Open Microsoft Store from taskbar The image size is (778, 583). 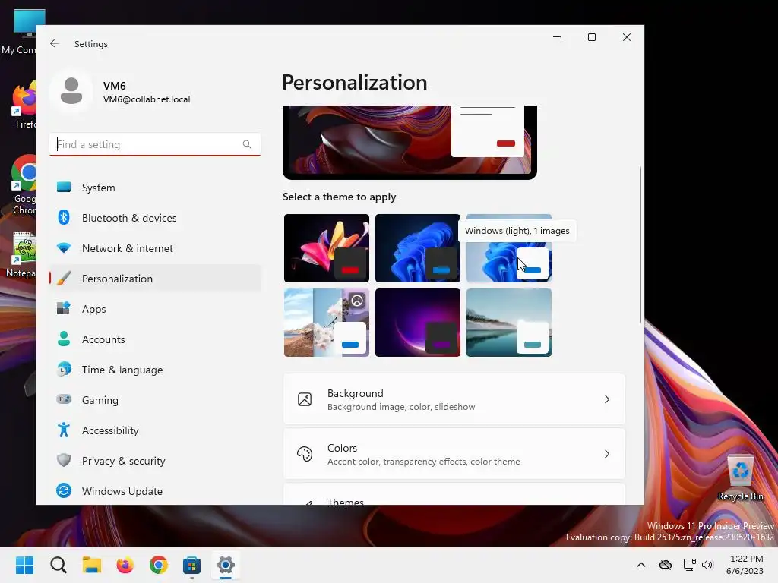point(192,565)
